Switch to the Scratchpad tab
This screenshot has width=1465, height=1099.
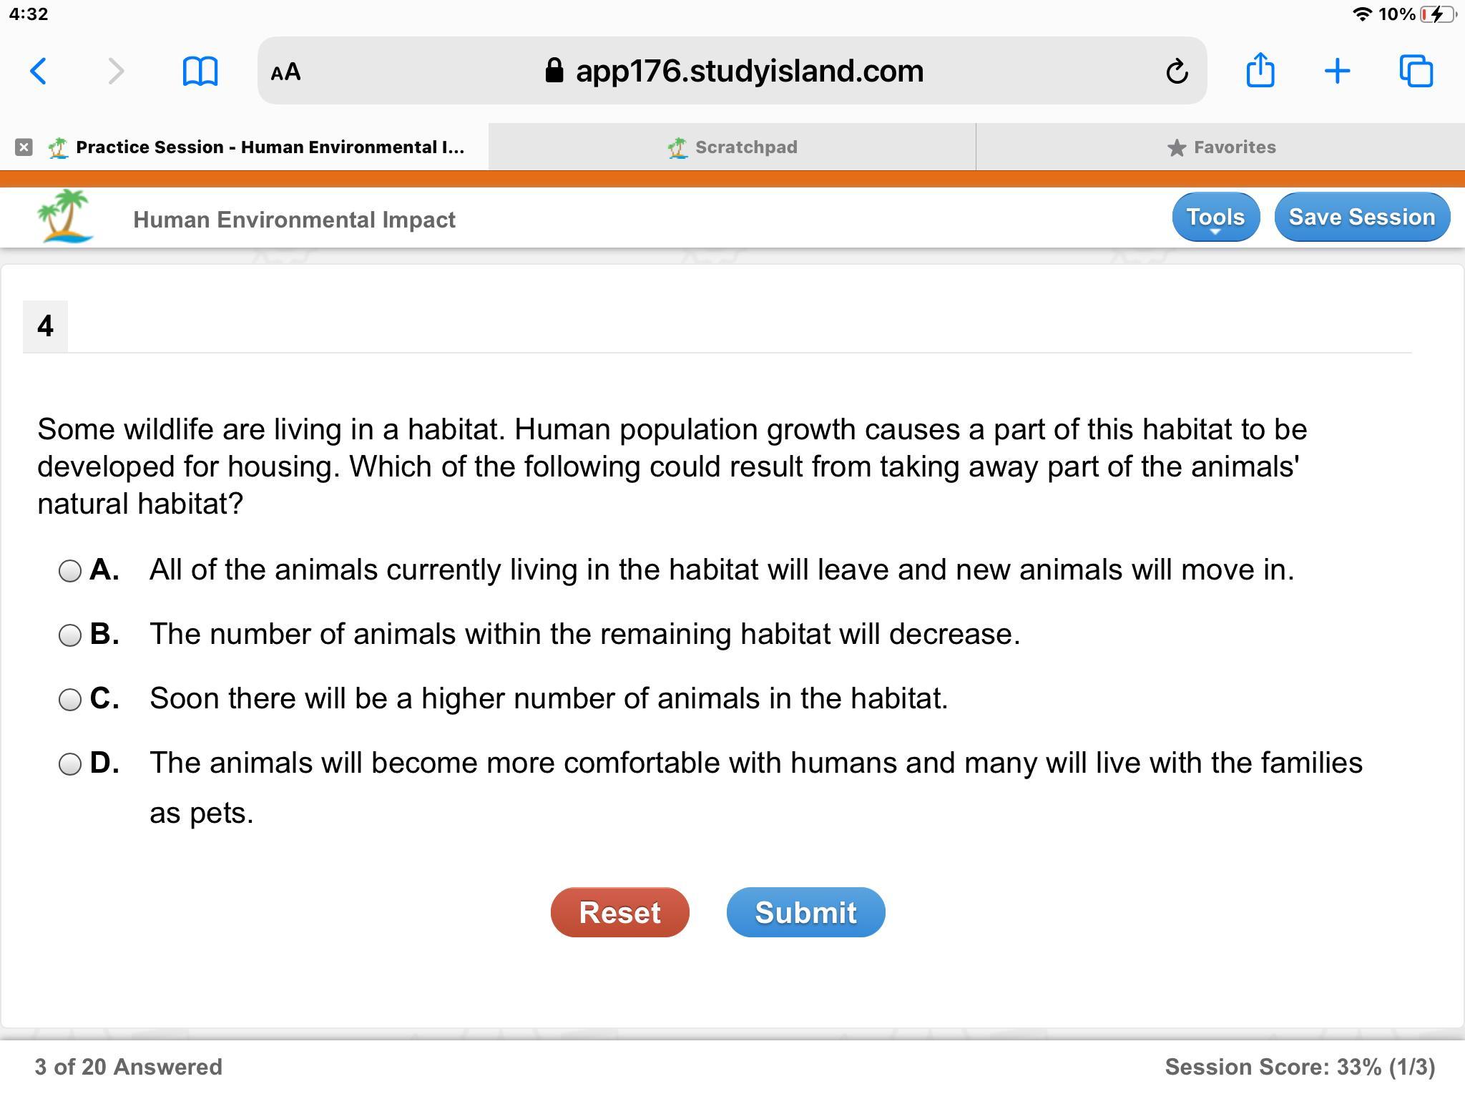click(732, 147)
